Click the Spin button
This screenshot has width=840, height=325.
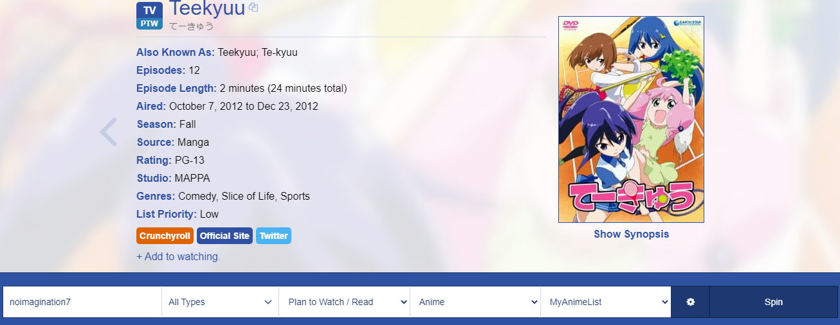click(x=774, y=302)
